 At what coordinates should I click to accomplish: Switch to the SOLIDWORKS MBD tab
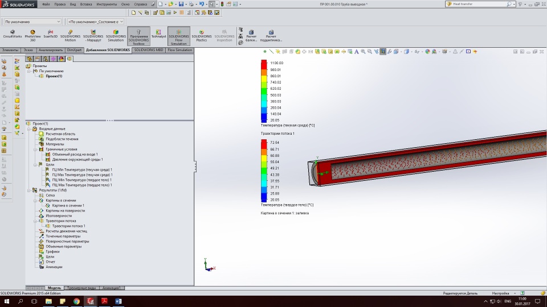(x=149, y=50)
